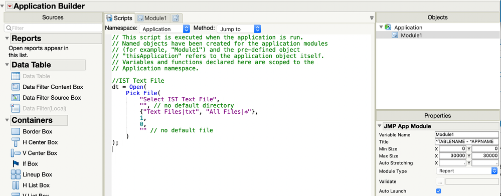The image size is (501, 196).
Task: Select the Data Filter Source Box icon
Action: coord(16,97)
